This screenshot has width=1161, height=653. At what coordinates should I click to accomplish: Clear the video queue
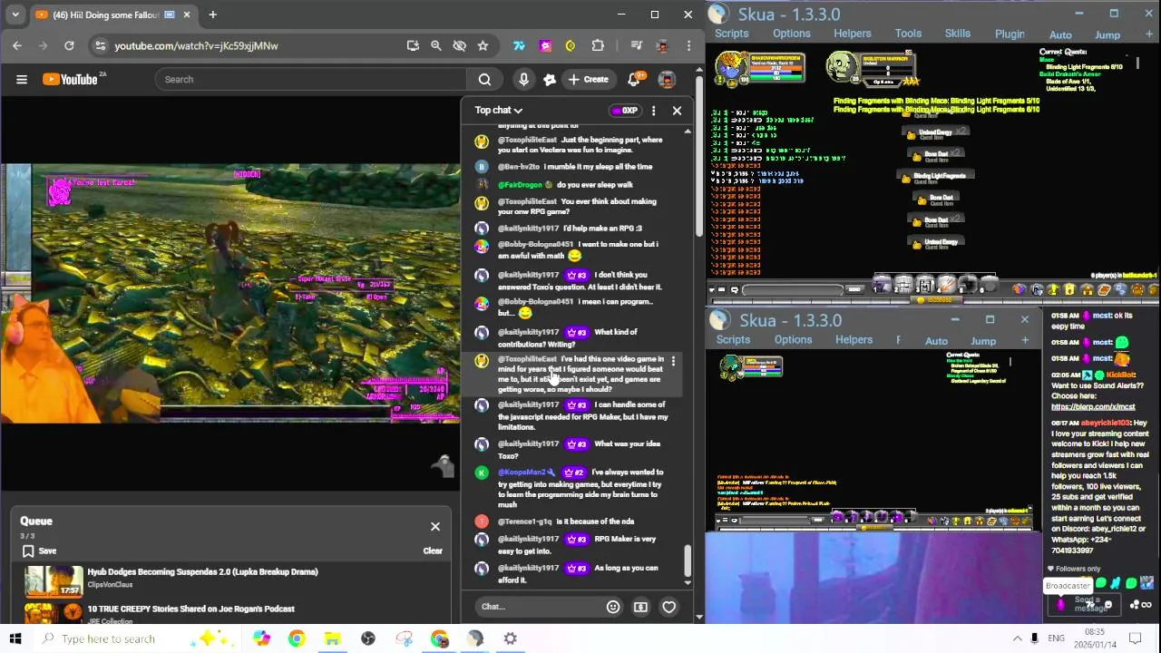click(x=433, y=551)
